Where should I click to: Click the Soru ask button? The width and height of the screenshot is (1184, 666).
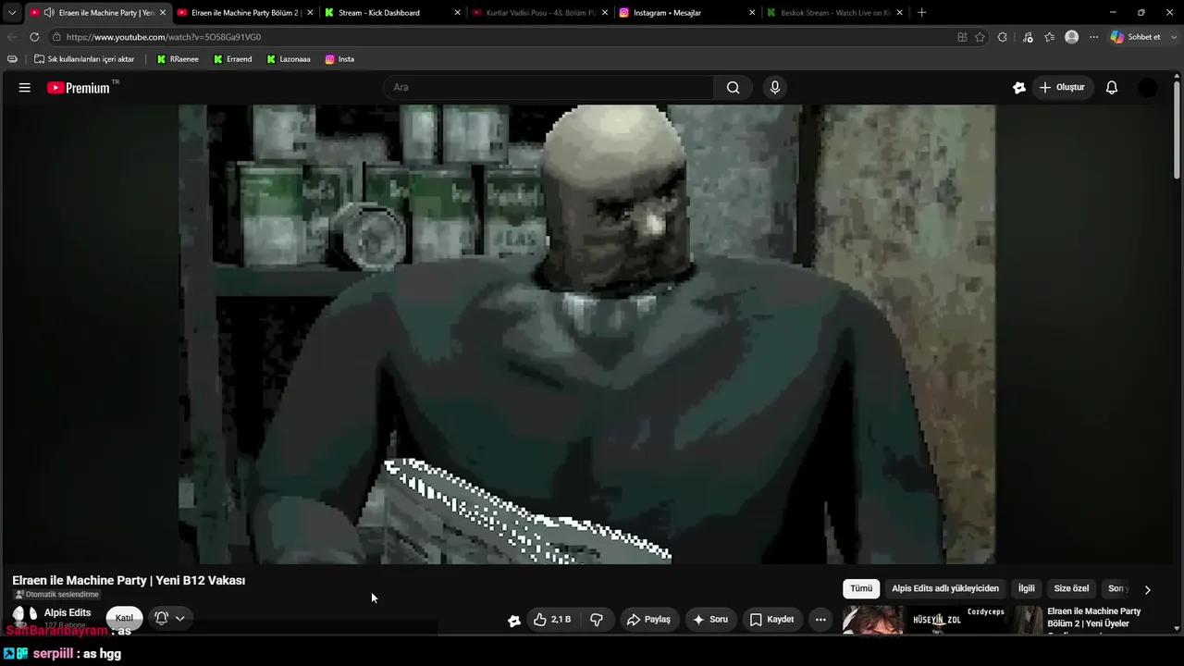(x=710, y=620)
